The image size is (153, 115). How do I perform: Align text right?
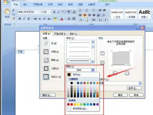(x=89, y=15)
